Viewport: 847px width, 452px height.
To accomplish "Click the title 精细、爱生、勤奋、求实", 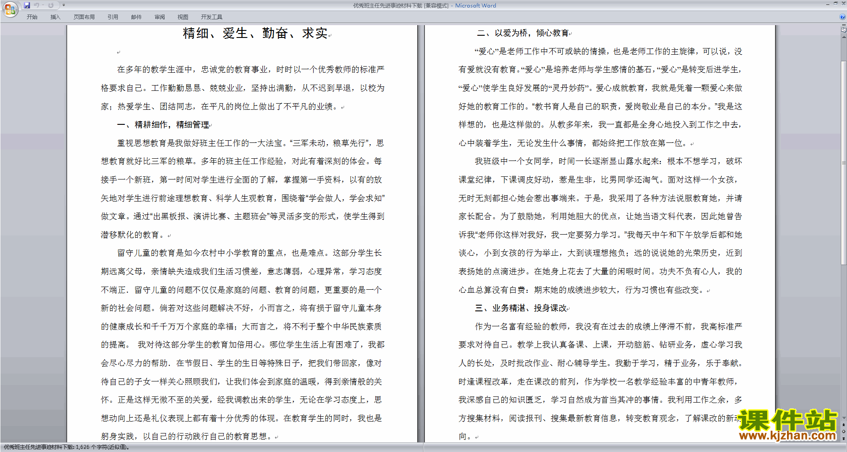I will click(x=255, y=33).
